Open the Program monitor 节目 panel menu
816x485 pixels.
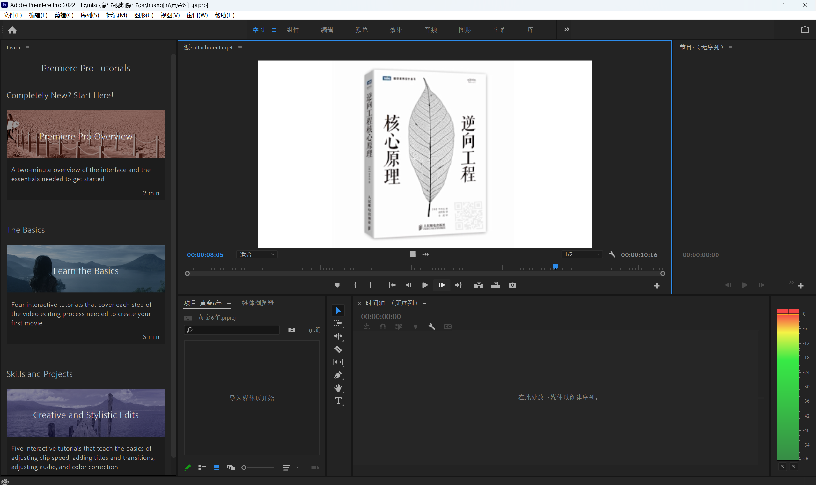click(730, 48)
